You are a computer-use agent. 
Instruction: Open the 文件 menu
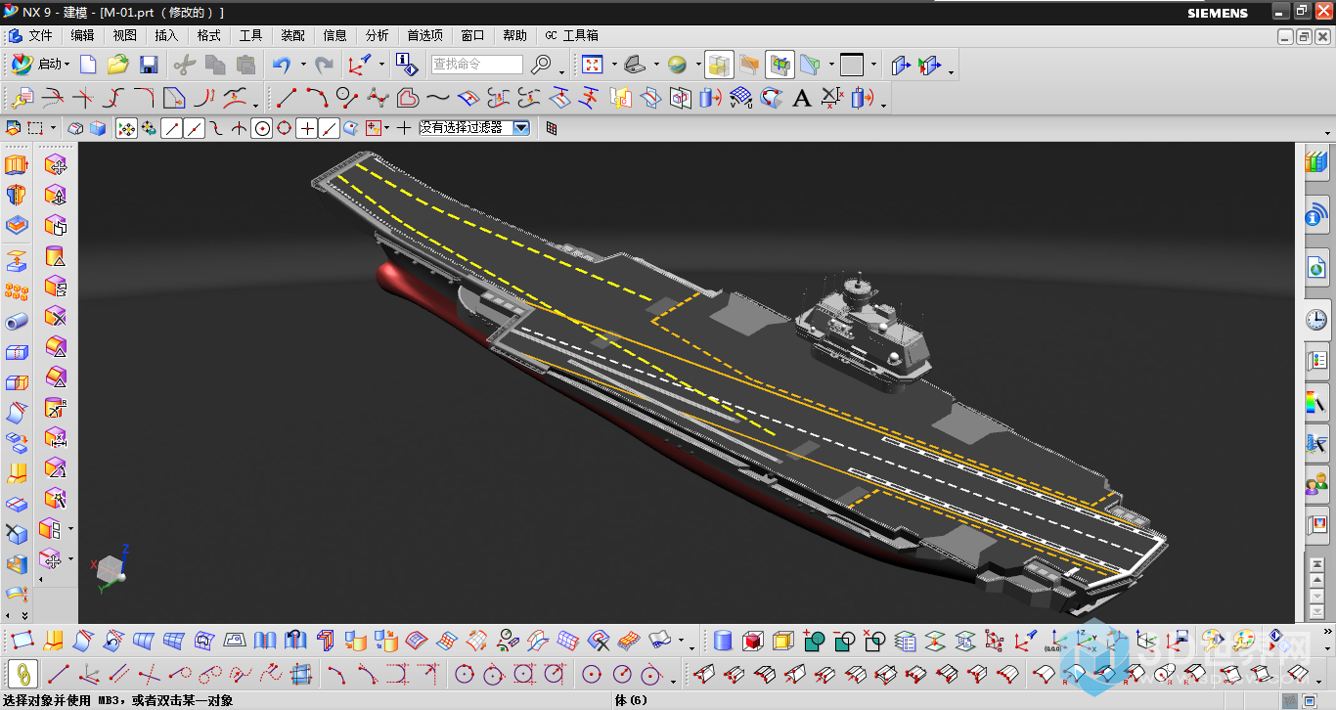tap(40, 35)
